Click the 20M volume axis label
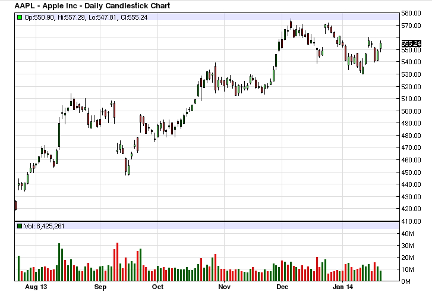The height and width of the screenshot is (295, 432). (408, 258)
